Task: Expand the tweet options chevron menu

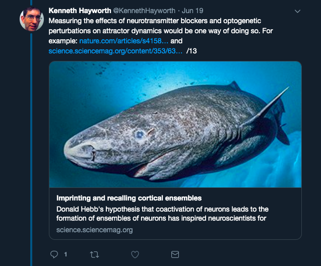Action: coord(297,11)
